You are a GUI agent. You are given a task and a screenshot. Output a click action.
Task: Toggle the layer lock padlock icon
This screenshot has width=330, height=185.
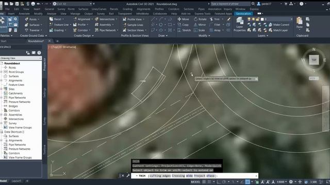point(258,19)
